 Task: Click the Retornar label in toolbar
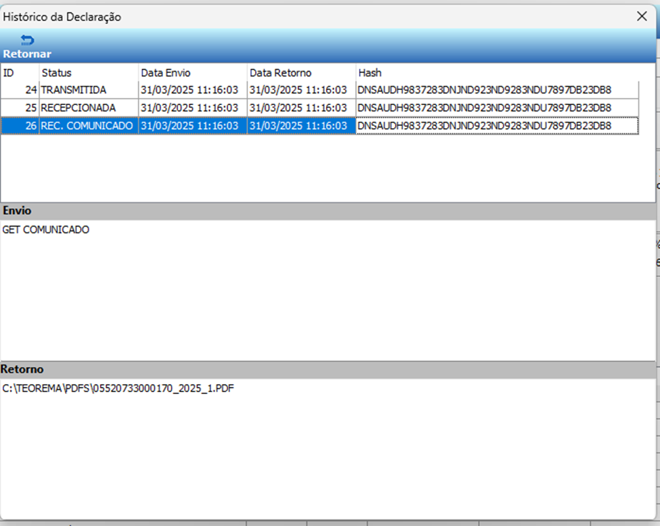[27, 54]
